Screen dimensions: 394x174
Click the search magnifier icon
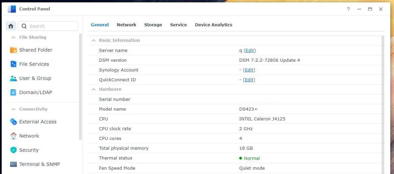(x=24, y=26)
